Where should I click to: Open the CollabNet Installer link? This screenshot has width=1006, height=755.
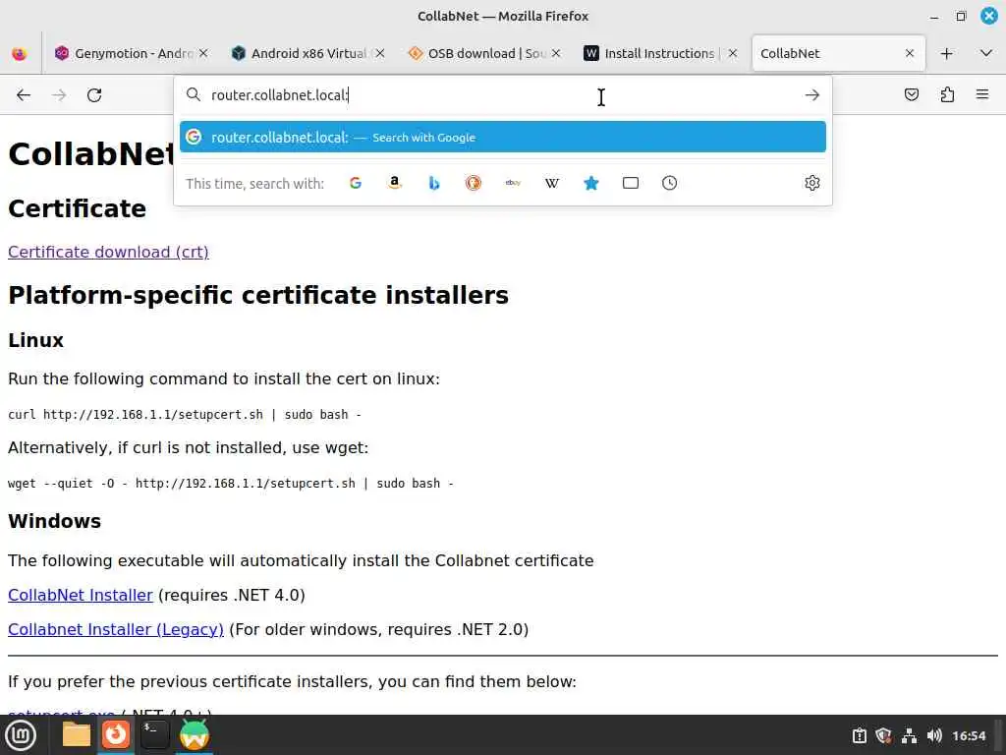tap(81, 595)
